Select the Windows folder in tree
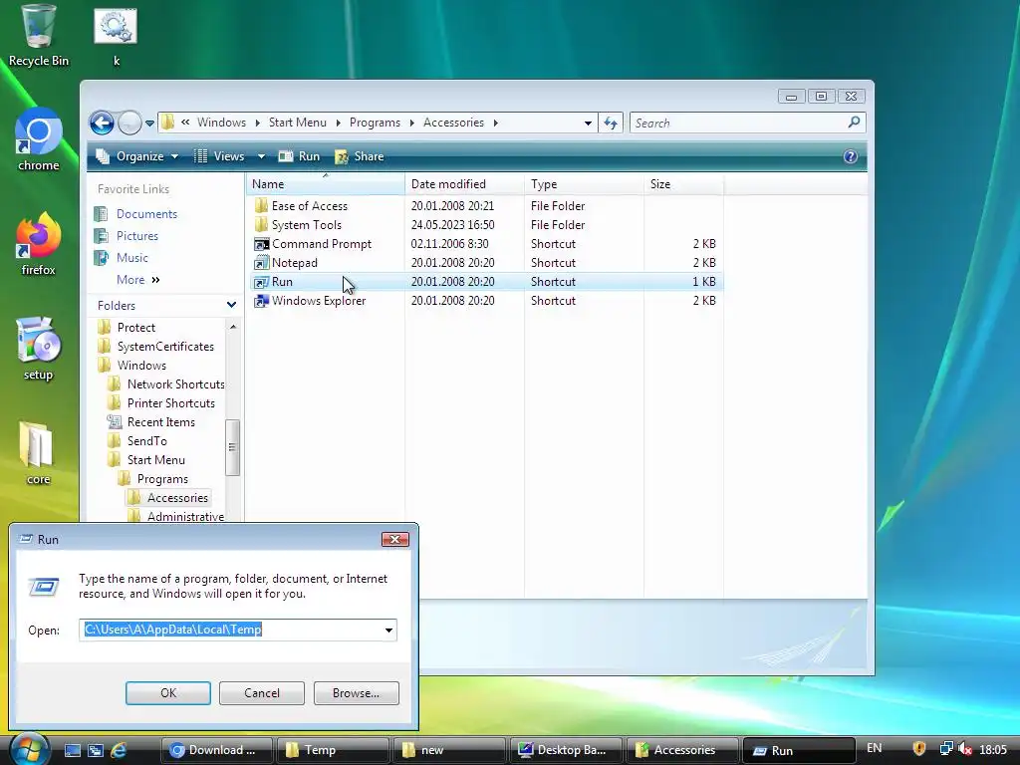This screenshot has width=1020, height=765. [141, 365]
